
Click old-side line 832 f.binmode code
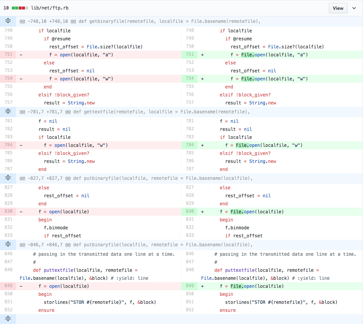click(56, 228)
